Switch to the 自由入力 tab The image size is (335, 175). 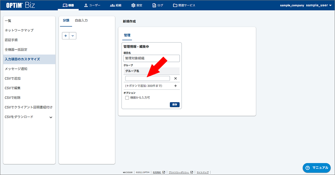tap(81, 21)
